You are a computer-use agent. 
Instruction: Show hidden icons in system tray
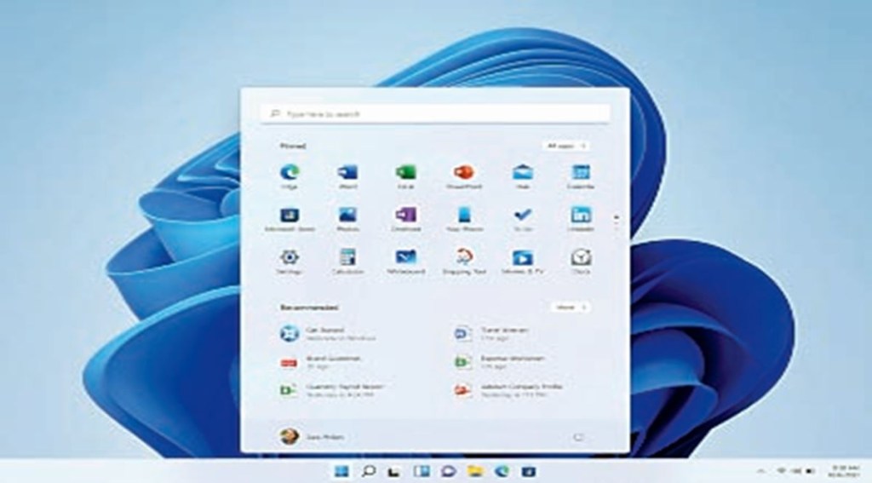pos(763,471)
